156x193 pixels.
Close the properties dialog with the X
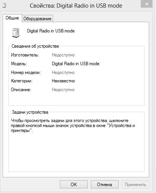(146, 4)
